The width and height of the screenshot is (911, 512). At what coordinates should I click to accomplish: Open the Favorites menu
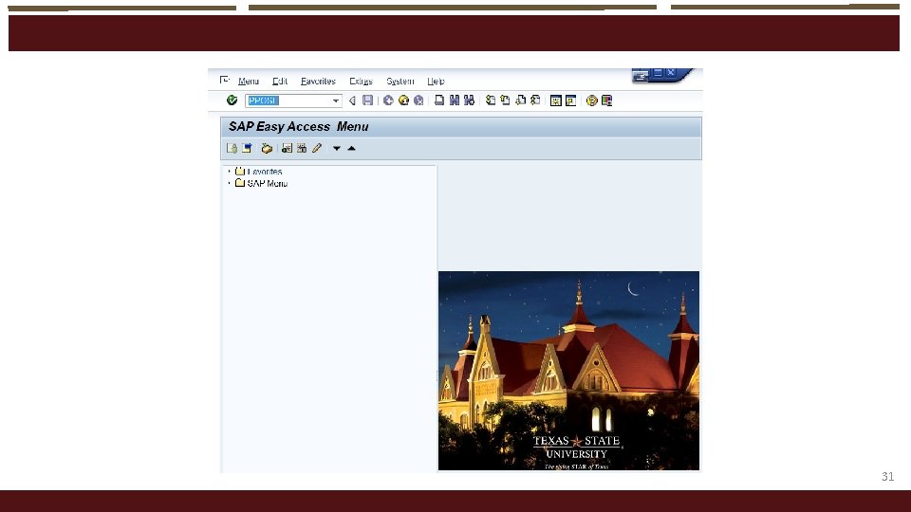coord(318,82)
